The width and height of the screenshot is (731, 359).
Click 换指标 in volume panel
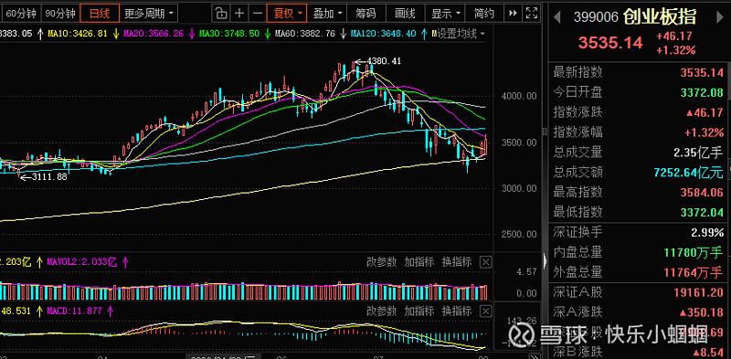tap(456, 262)
